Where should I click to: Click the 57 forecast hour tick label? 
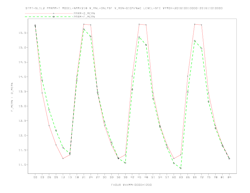[x=167, y=177]
